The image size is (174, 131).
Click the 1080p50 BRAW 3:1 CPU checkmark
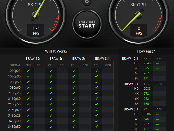click(97, 82)
